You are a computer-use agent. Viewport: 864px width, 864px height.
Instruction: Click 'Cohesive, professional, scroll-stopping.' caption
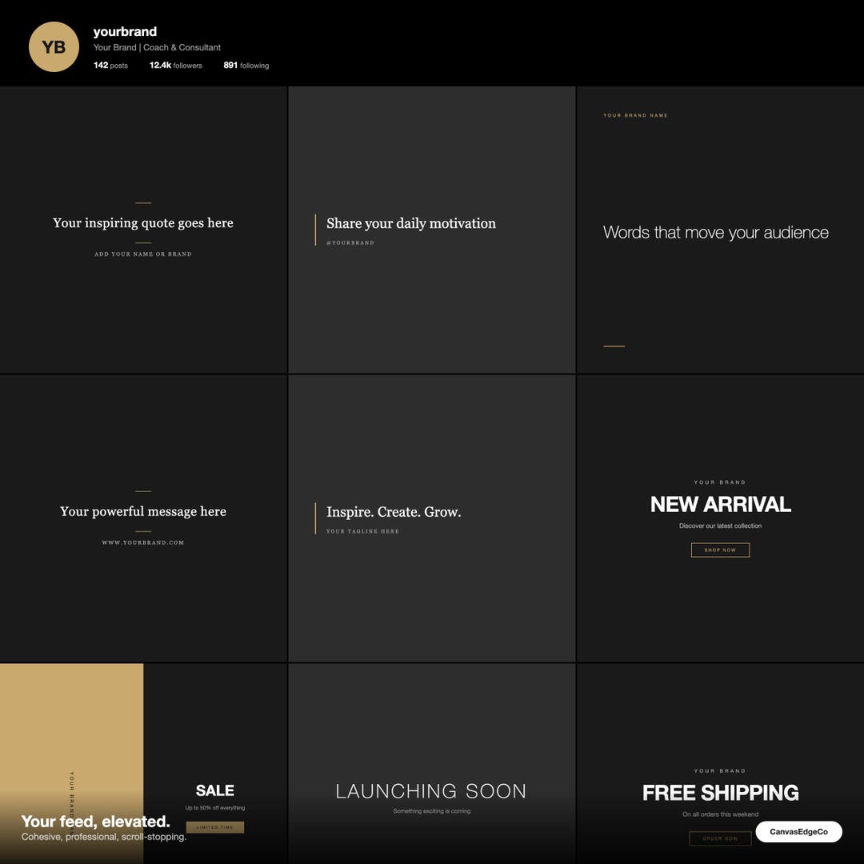104,837
